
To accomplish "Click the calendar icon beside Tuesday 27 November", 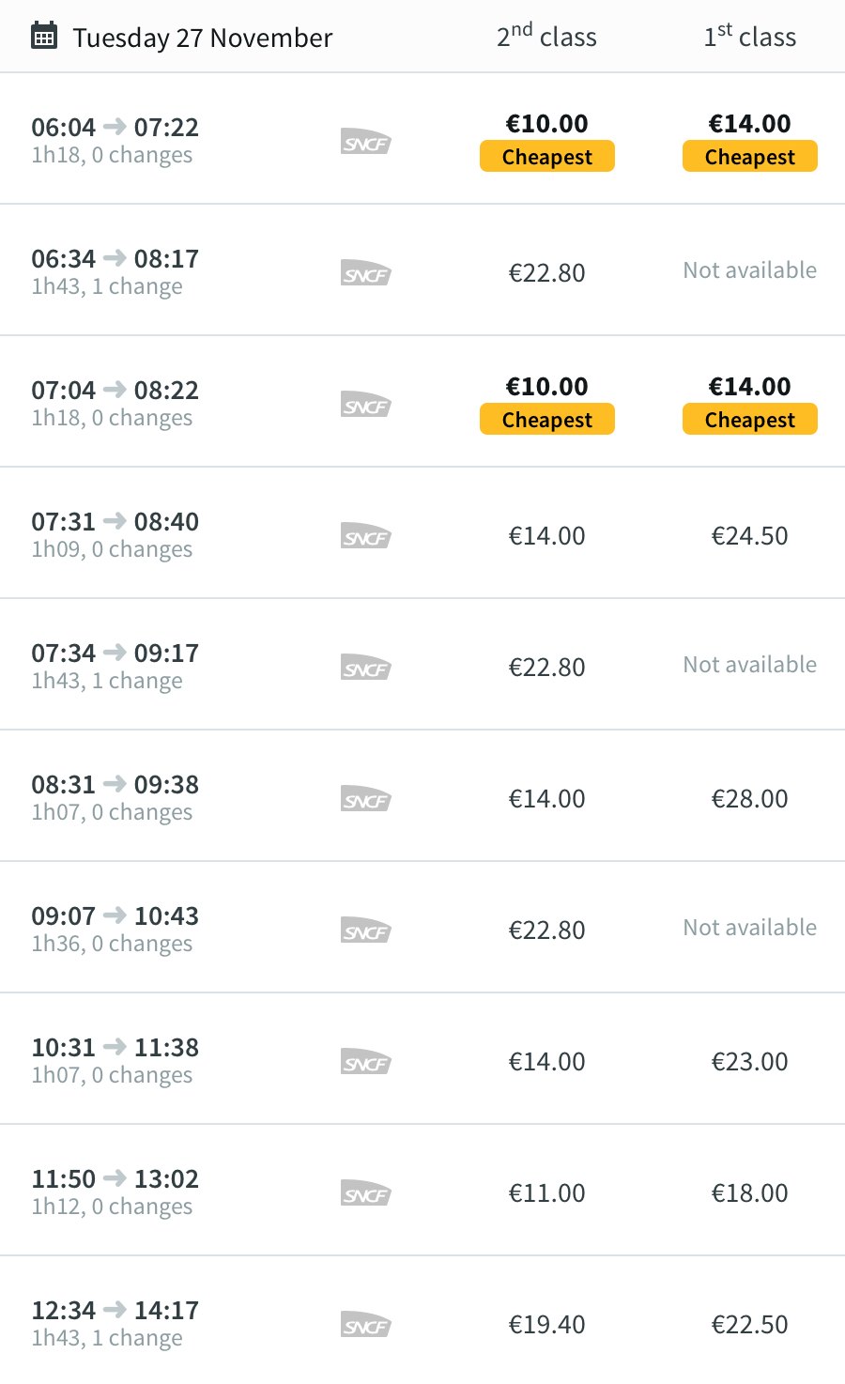I will [43, 37].
